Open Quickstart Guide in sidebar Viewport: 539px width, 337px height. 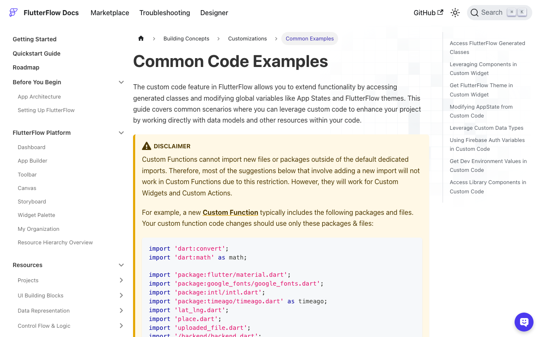click(x=37, y=53)
